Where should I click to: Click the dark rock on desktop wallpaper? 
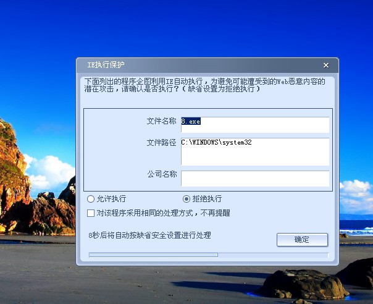[x=304, y=284]
